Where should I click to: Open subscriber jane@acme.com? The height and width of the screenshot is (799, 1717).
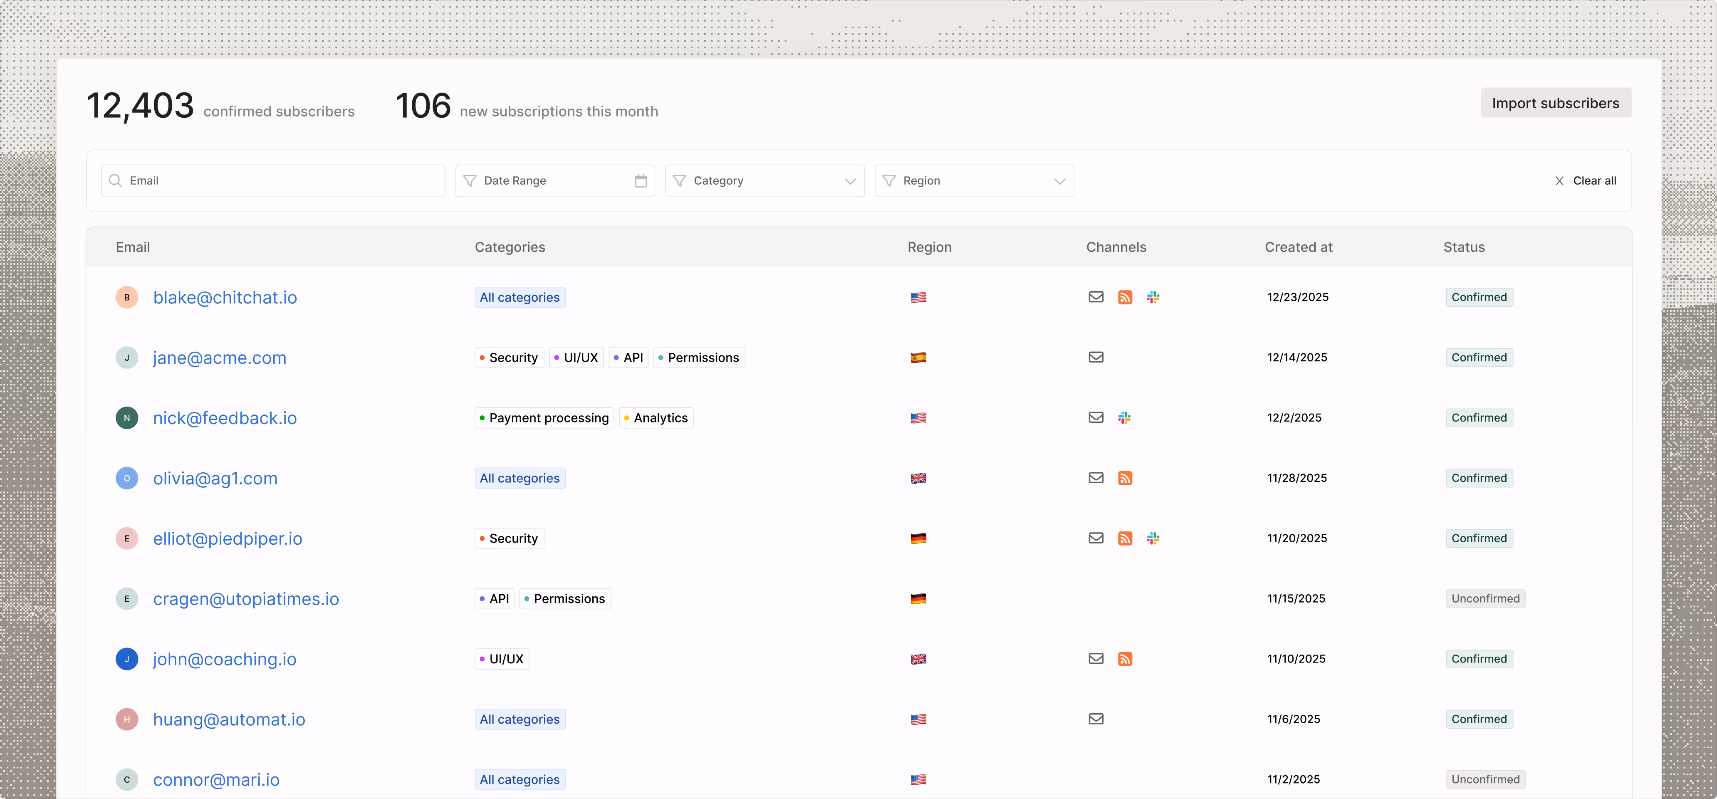click(220, 357)
